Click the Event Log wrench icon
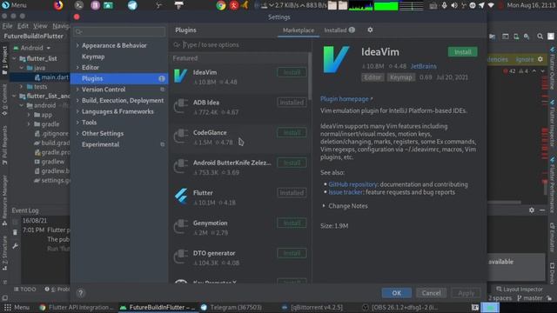 (x=15, y=245)
